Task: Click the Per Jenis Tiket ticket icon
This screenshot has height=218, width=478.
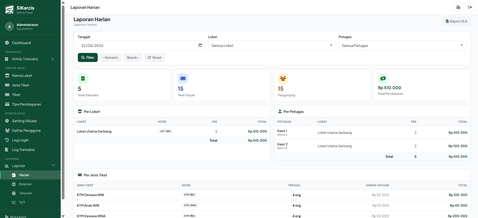Action: point(80,175)
